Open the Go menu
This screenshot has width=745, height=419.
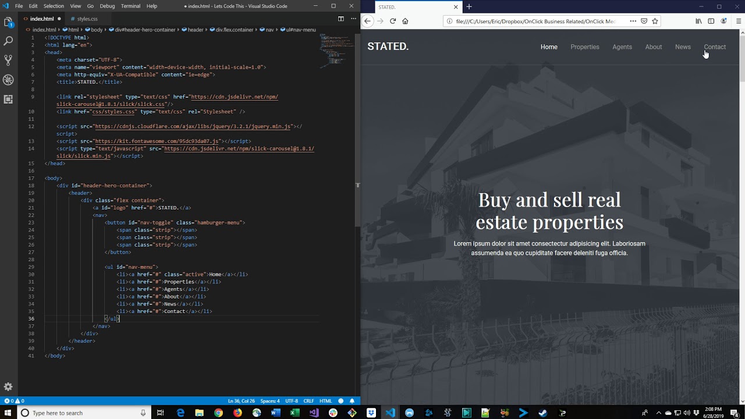point(90,6)
